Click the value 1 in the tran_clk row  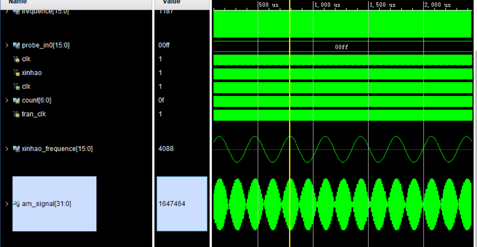coord(160,114)
